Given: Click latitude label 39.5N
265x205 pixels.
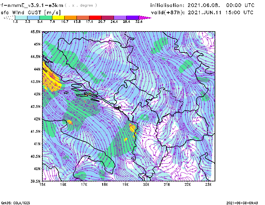Looking at the screenshot, I should coord(35,181).
